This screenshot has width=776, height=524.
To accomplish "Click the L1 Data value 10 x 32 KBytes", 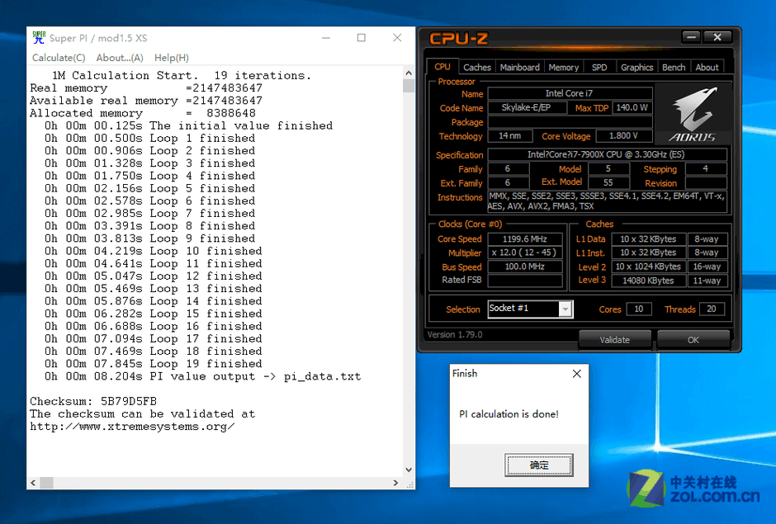I will tap(649, 239).
